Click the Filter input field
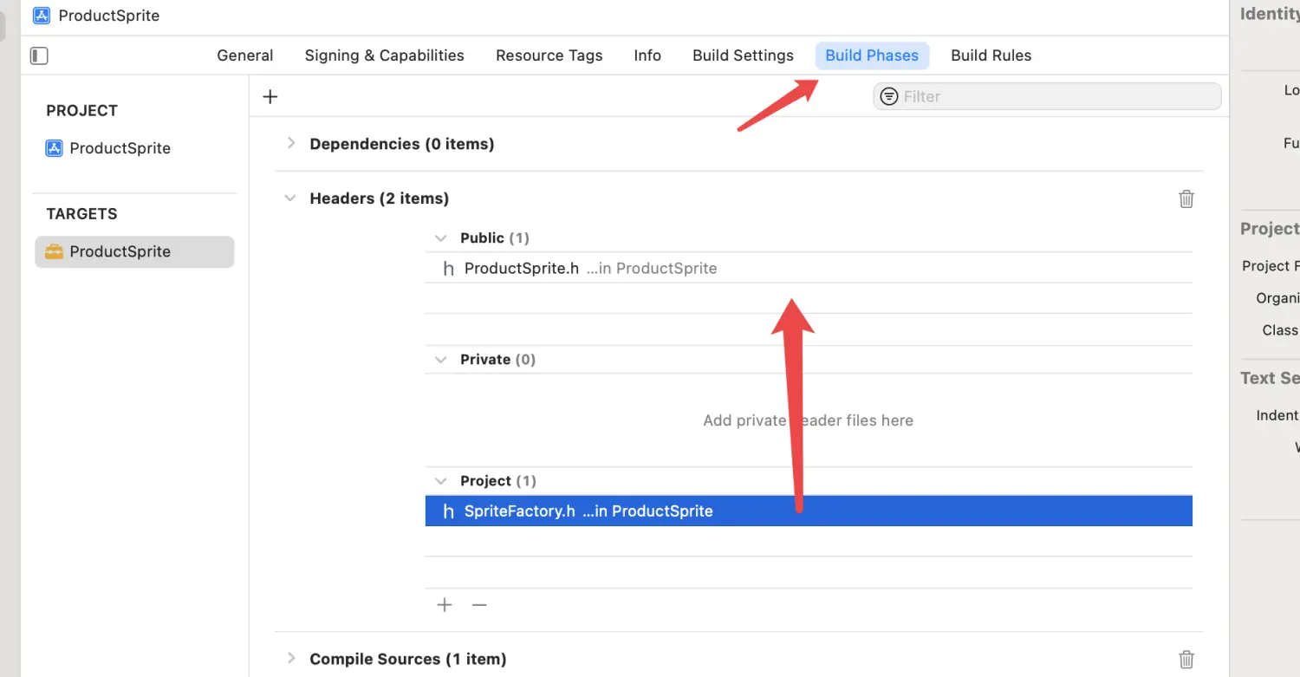The image size is (1300, 677). (x=1057, y=96)
